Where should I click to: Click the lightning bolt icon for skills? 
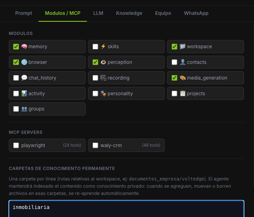pos(104,47)
